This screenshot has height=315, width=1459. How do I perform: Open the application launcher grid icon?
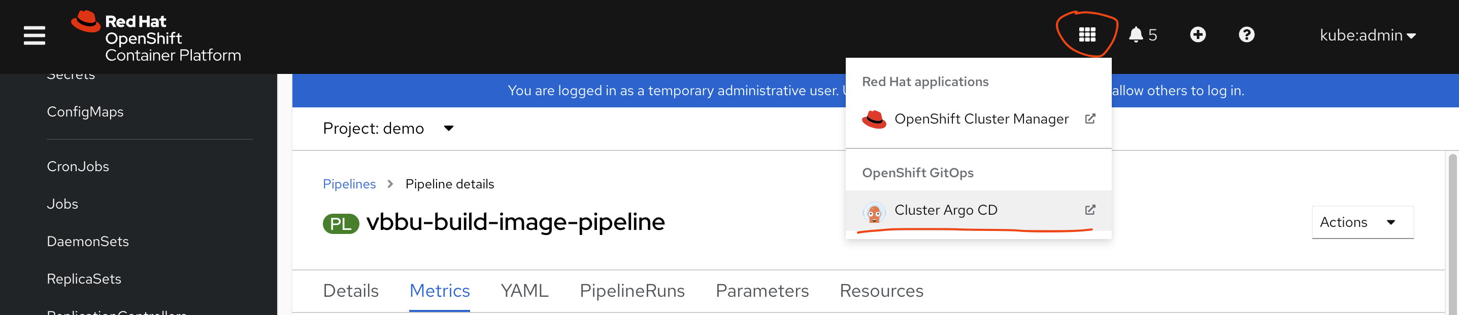click(1086, 35)
